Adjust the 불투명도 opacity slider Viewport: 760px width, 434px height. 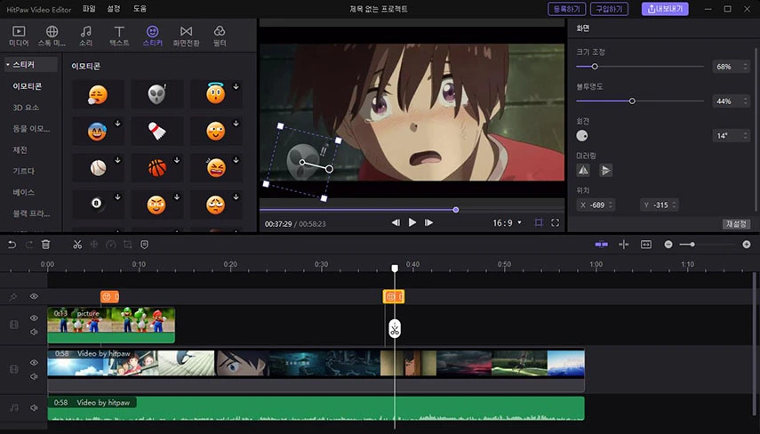coord(632,100)
